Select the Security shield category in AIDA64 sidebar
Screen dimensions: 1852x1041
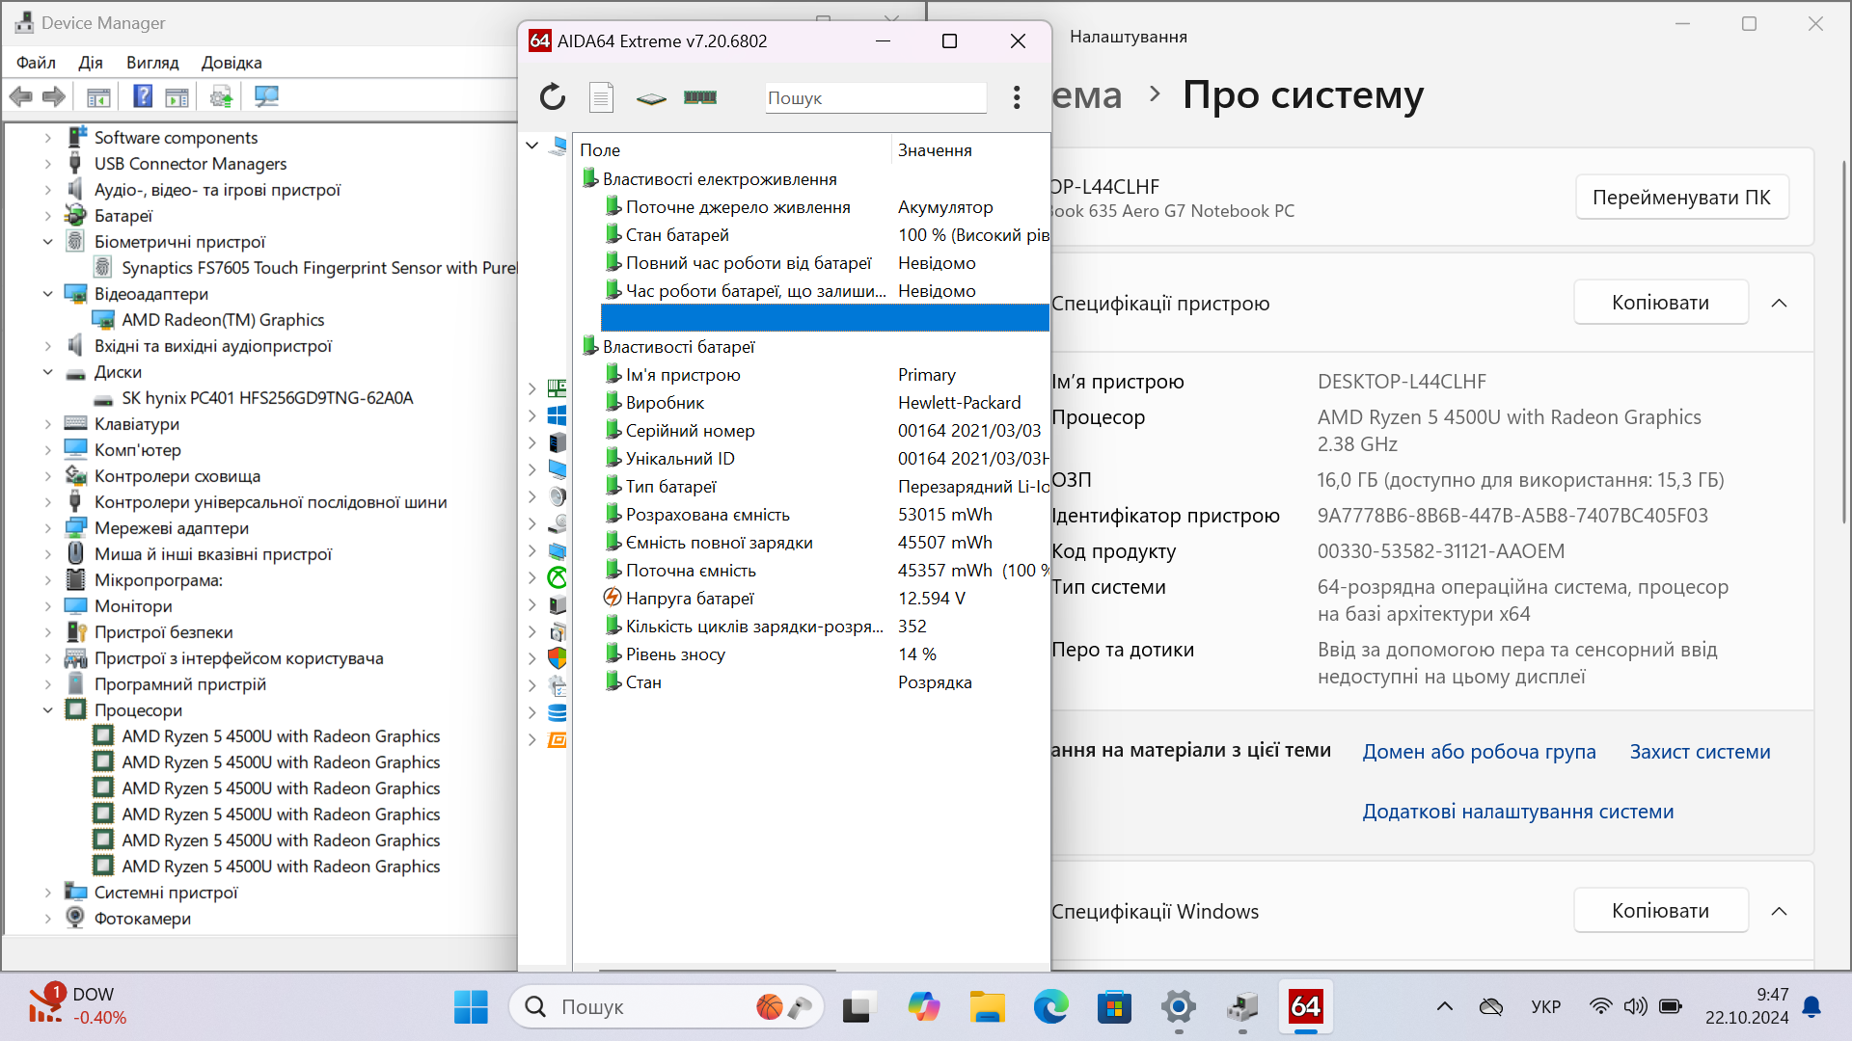click(x=558, y=658)
